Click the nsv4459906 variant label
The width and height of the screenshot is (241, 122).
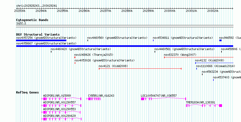tap(231, 49)
